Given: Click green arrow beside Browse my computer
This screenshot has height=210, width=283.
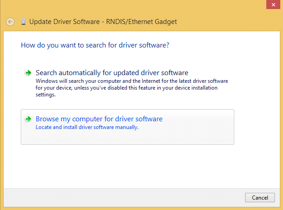Looking at the screenshot, I should (28, 119).
